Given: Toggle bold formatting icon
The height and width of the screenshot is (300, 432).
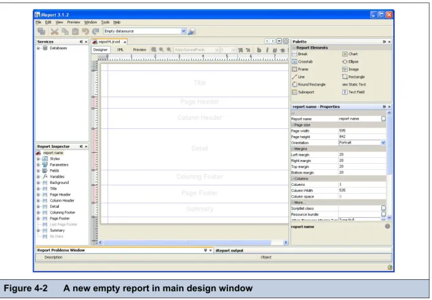Looking at the screenshot, I should coord(259,50).
